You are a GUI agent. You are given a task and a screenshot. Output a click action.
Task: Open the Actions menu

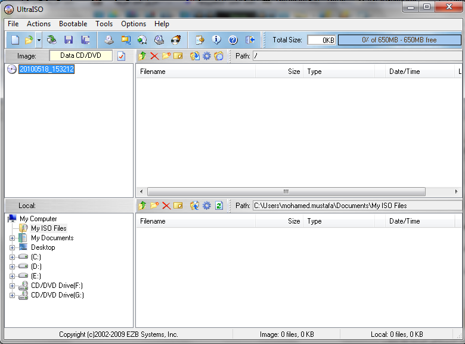[x=39, y=24]
